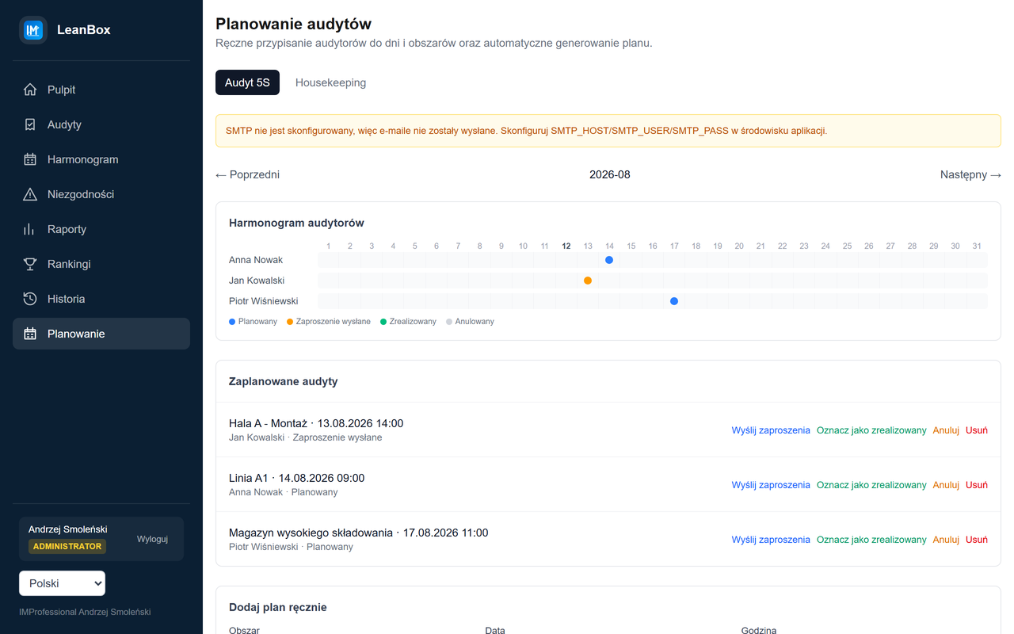The height and width of the screenshot is (634, 1014).
Task: Select the Audyt 5S tab
Action: 247,82
